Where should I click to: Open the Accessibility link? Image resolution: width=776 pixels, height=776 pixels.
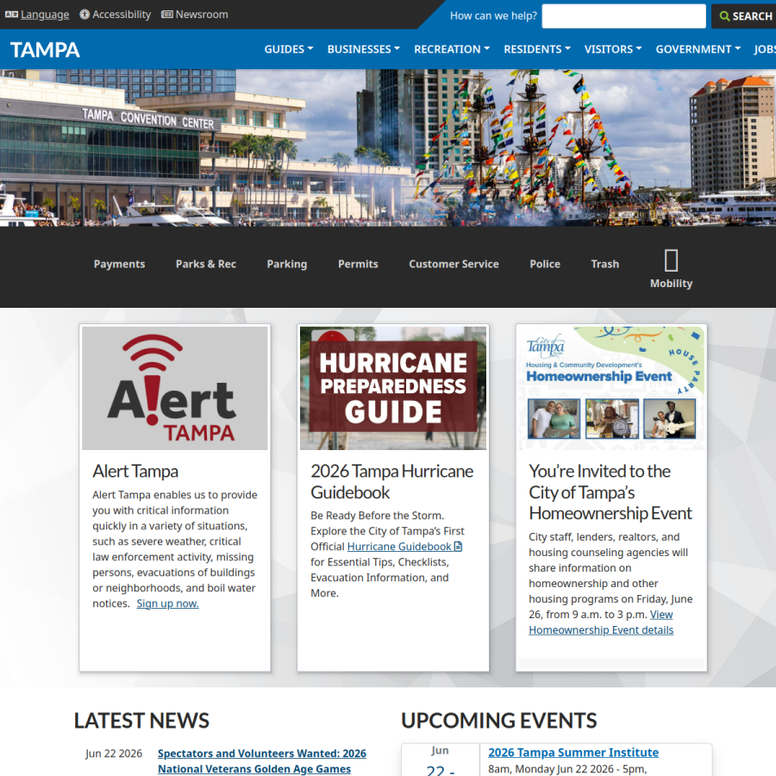(x=122, y=15)
